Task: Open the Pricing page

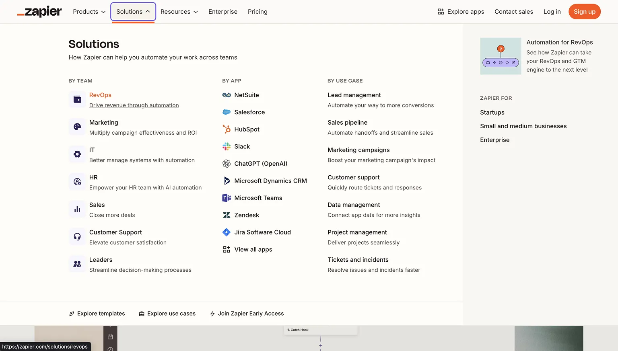Action: 257,12
